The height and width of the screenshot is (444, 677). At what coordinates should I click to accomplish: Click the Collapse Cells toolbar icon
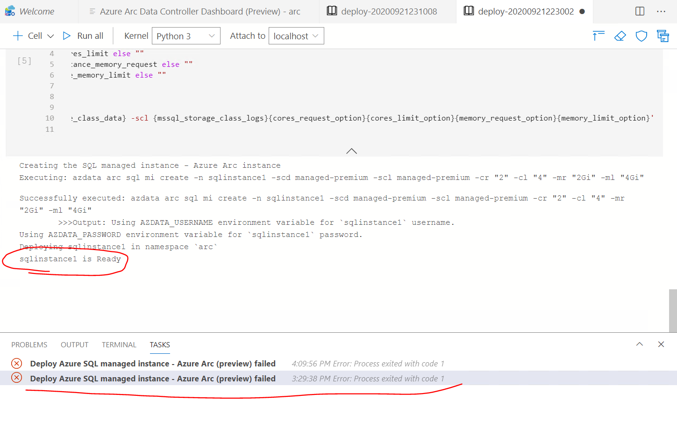point(663,36)
